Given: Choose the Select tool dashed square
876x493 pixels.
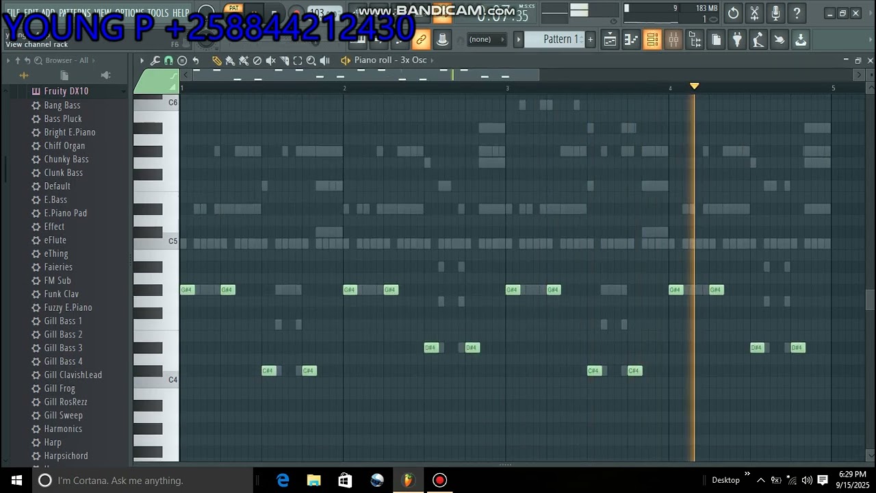Looking at the screenshot, I should [298, 60].
